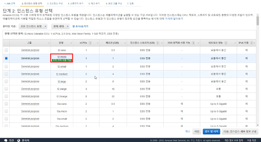Click the t2.2xlarge type cell
The image size is (261, 142).
pyautogui.click(x=62, y=96)
